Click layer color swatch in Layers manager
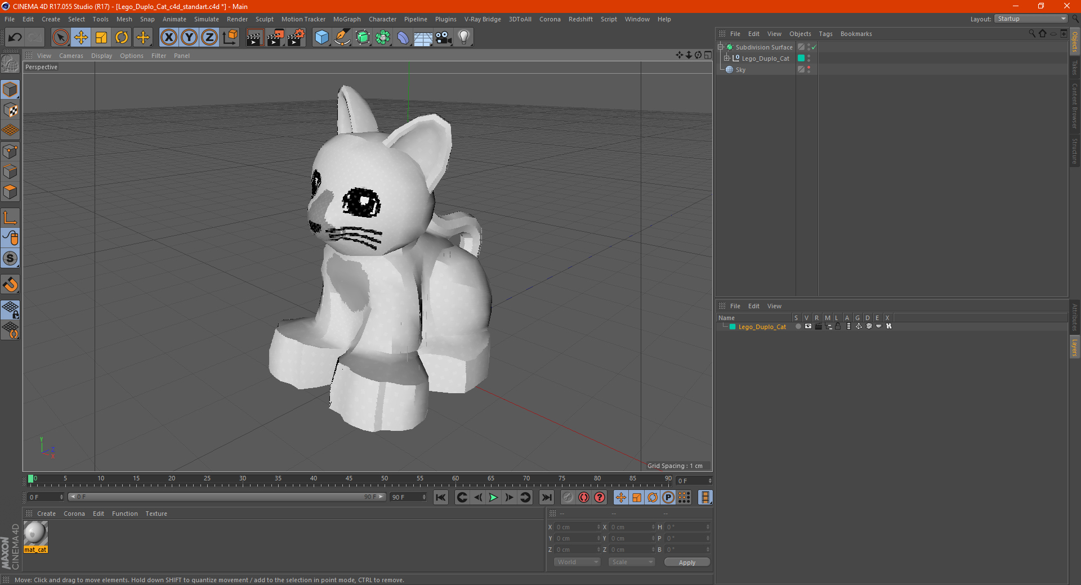Screen dimensions: 1081x585 732,327
